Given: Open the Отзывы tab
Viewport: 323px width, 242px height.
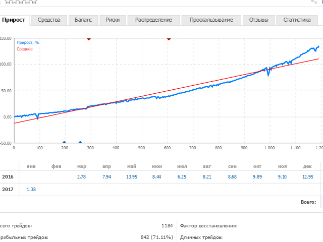Looking at the screenshot, I should tap(259, 20).
